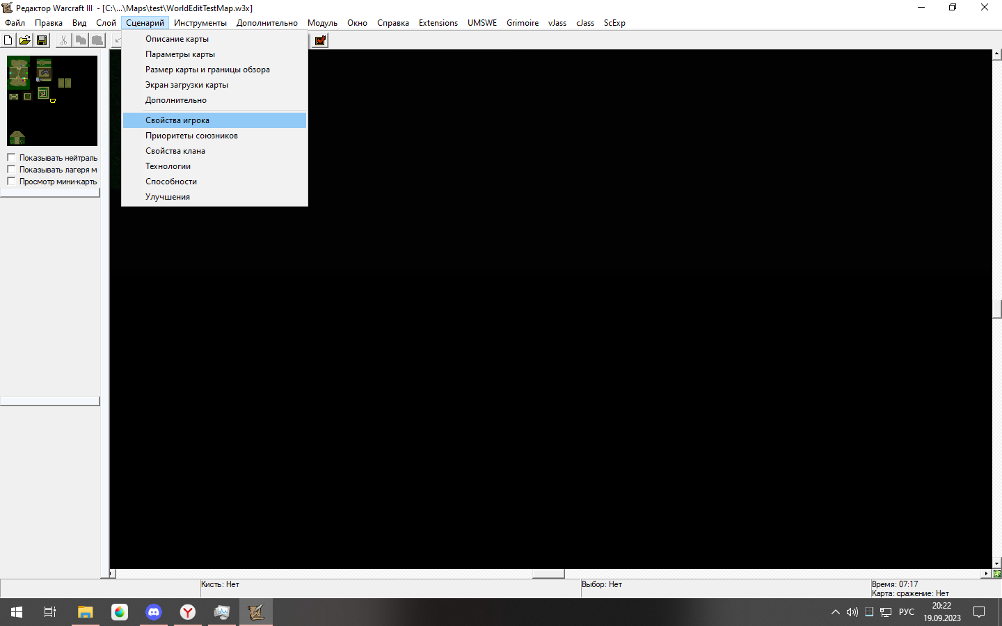This screenshot has width=1002, height=626.
Task: Open the network tray icon
Action: click(886, 612)
